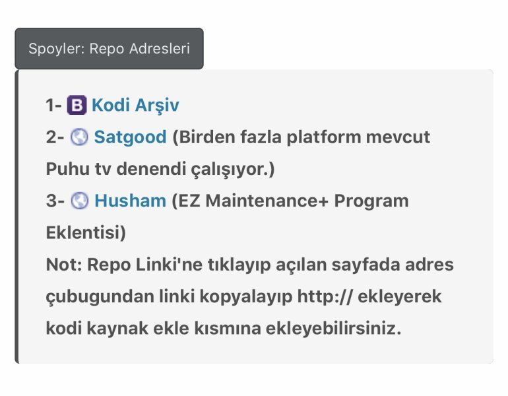Click the "Puhu tv denendi çalışıyor.)" text

tap(160, 169)
